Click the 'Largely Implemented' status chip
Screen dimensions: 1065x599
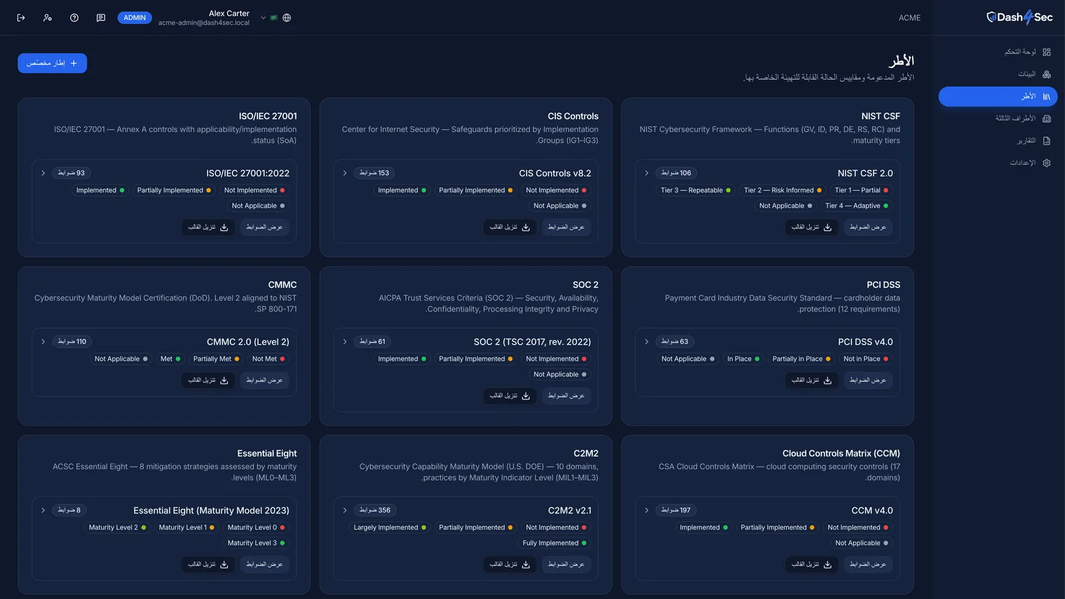389,528
